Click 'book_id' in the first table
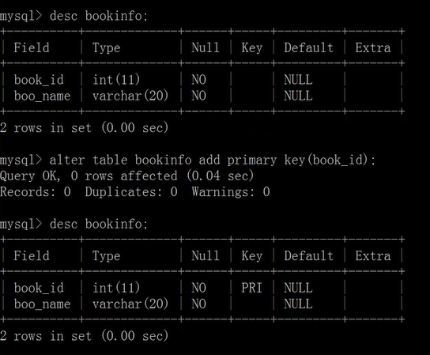The width and height of the screenshot is (430, 355). click(39, 80)
